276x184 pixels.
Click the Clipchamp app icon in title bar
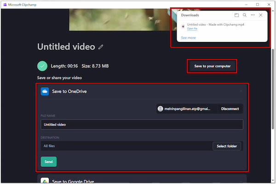(x=5, y=5)
